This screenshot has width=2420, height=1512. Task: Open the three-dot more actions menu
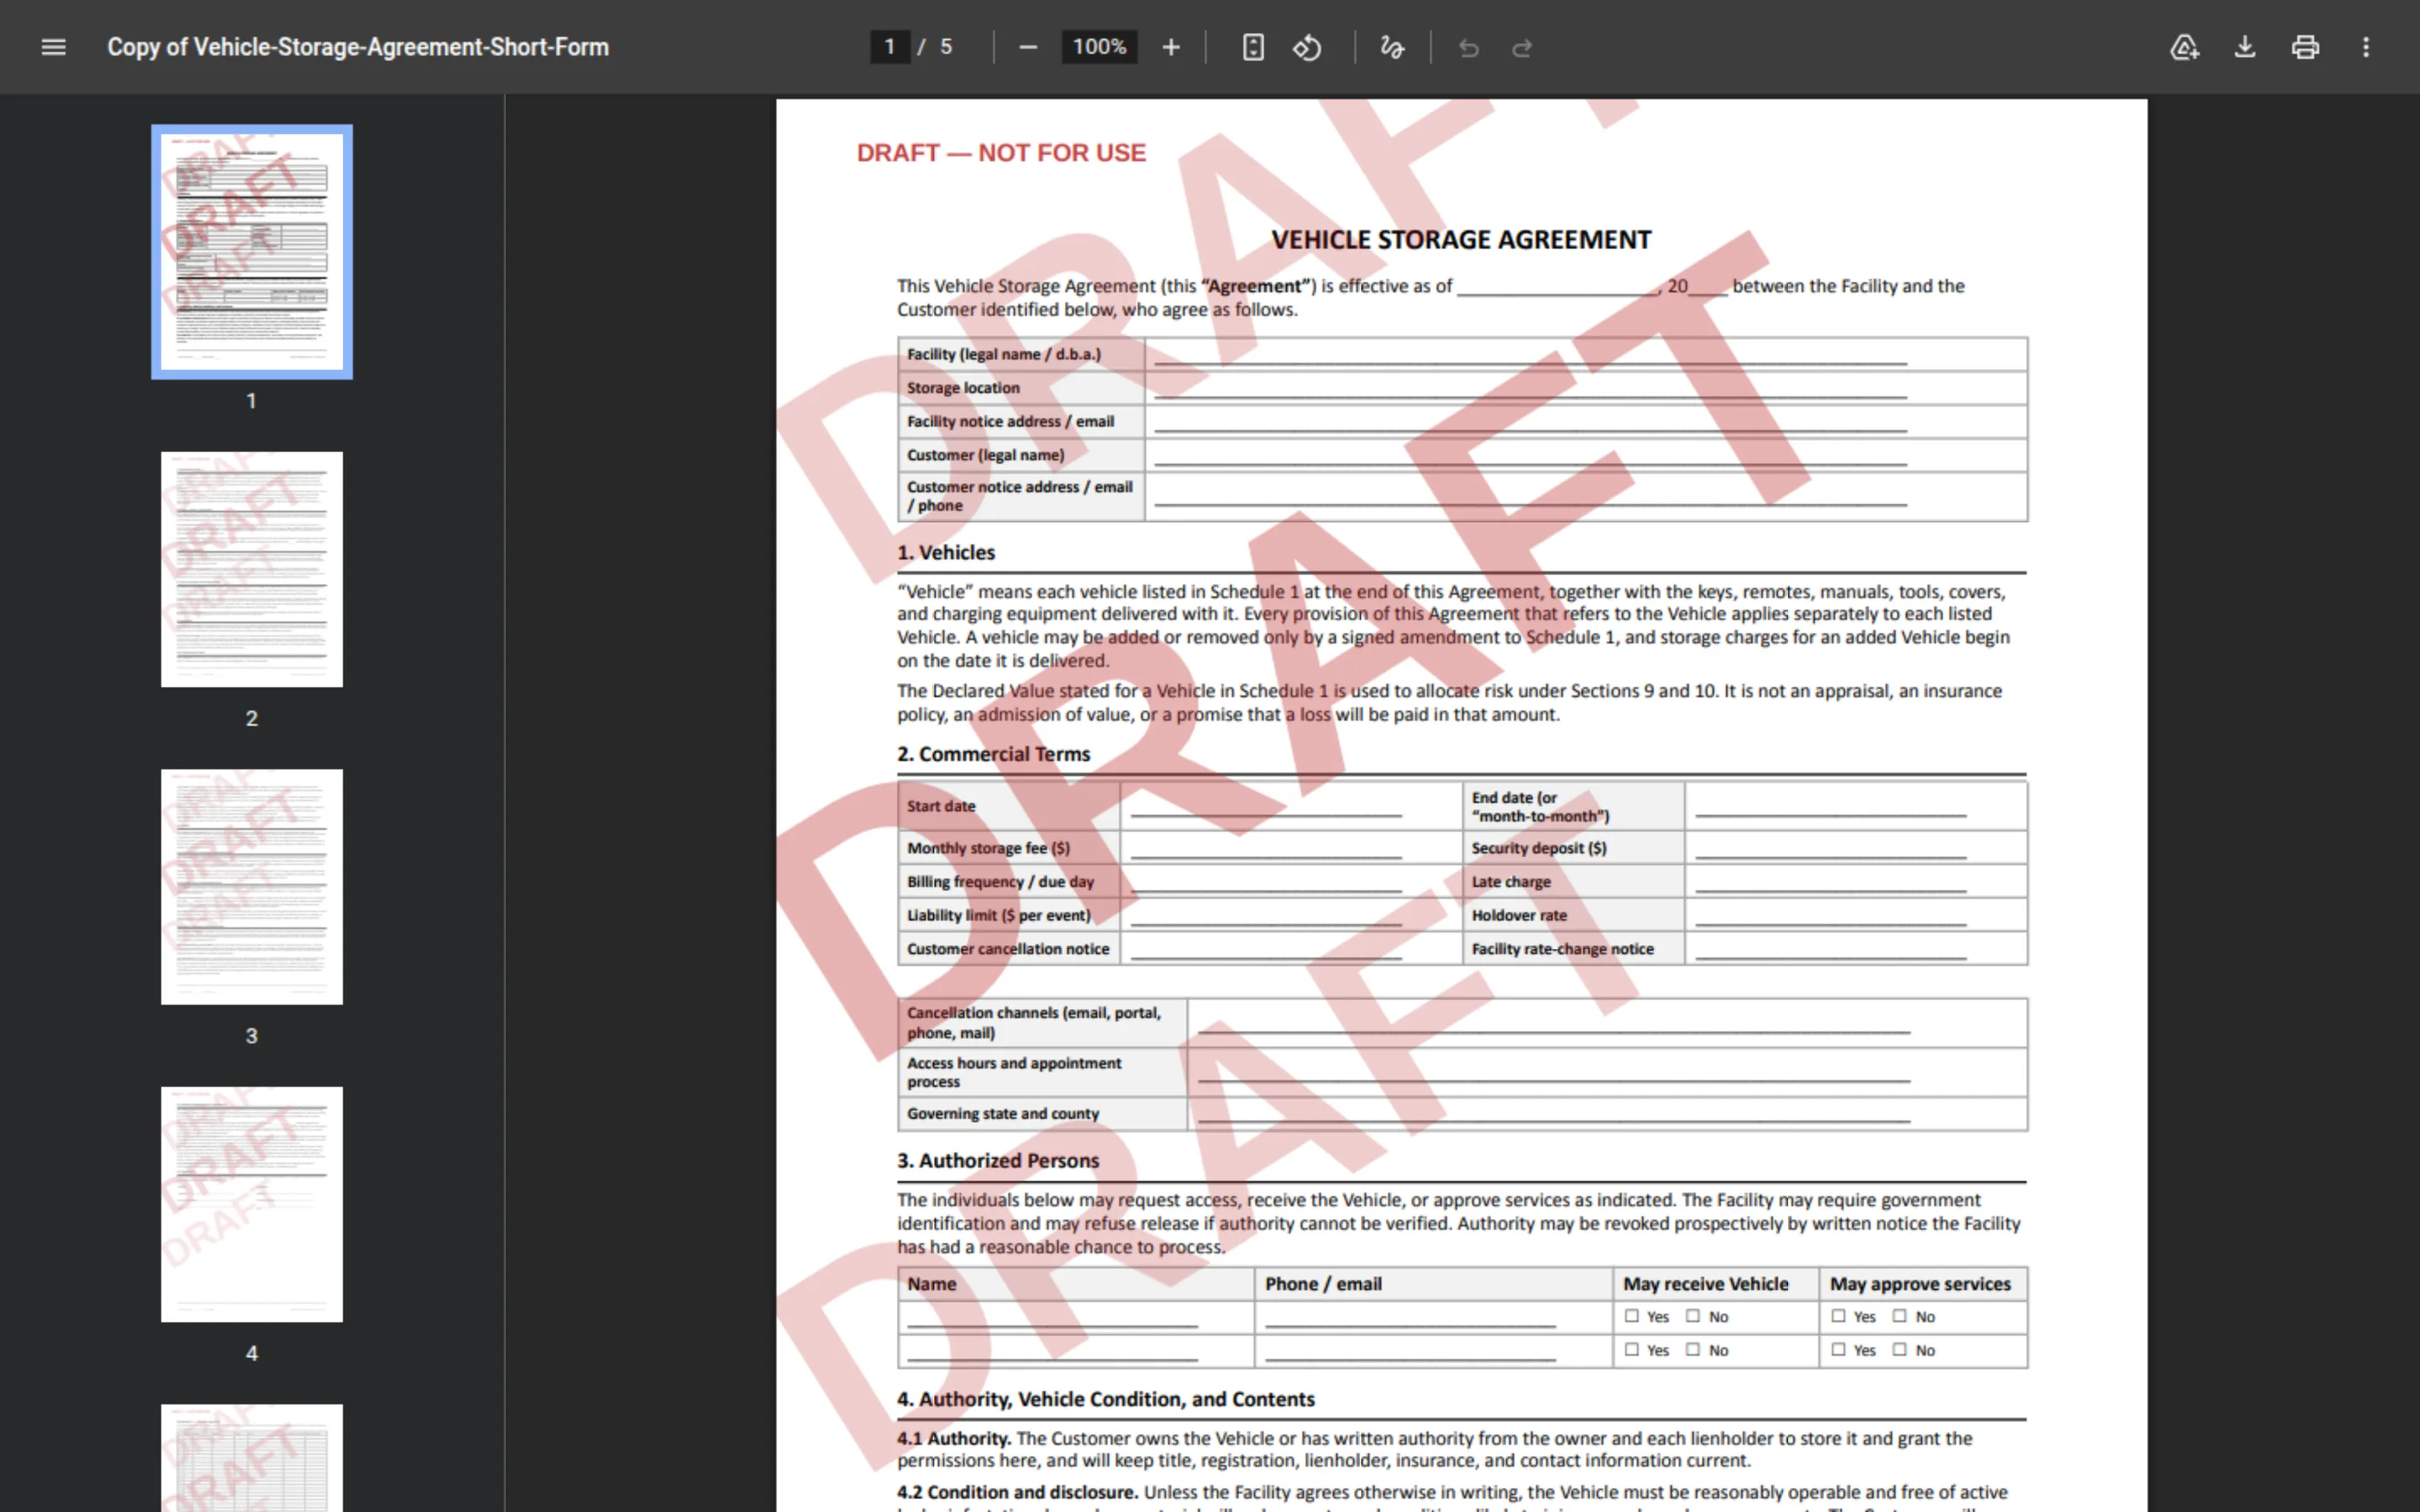click(2366, 47)
